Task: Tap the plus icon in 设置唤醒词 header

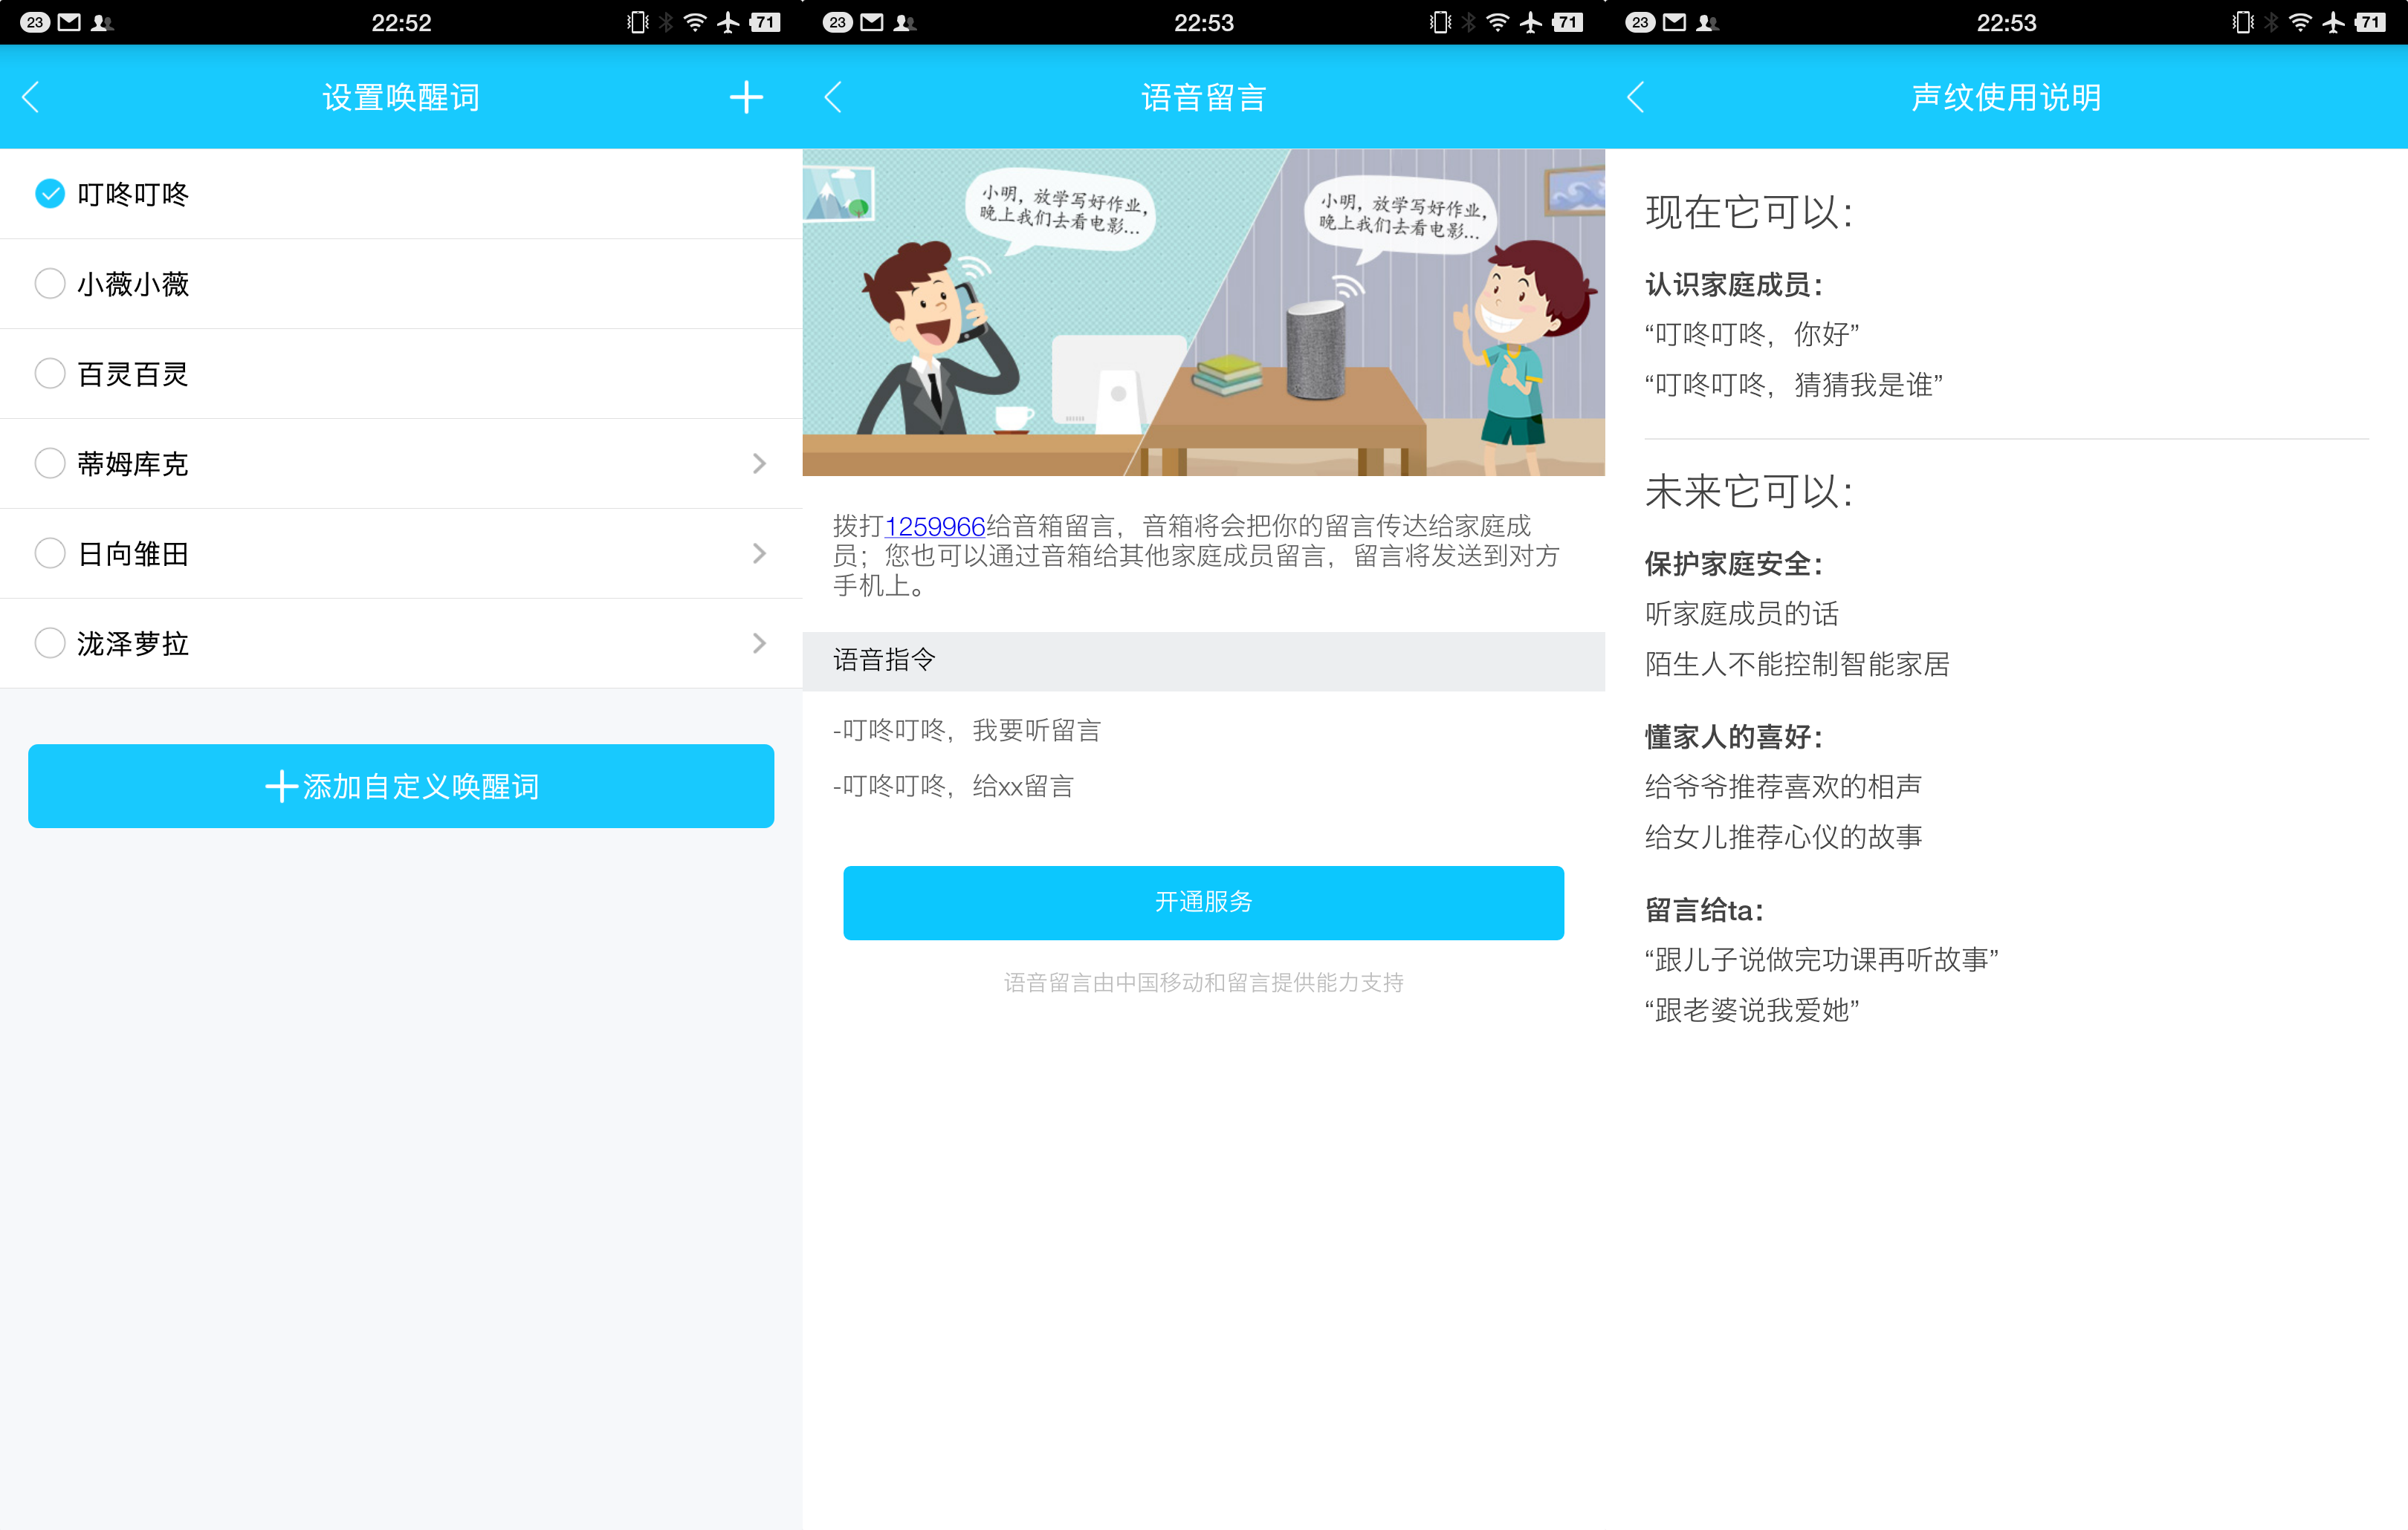Action: 746,97
